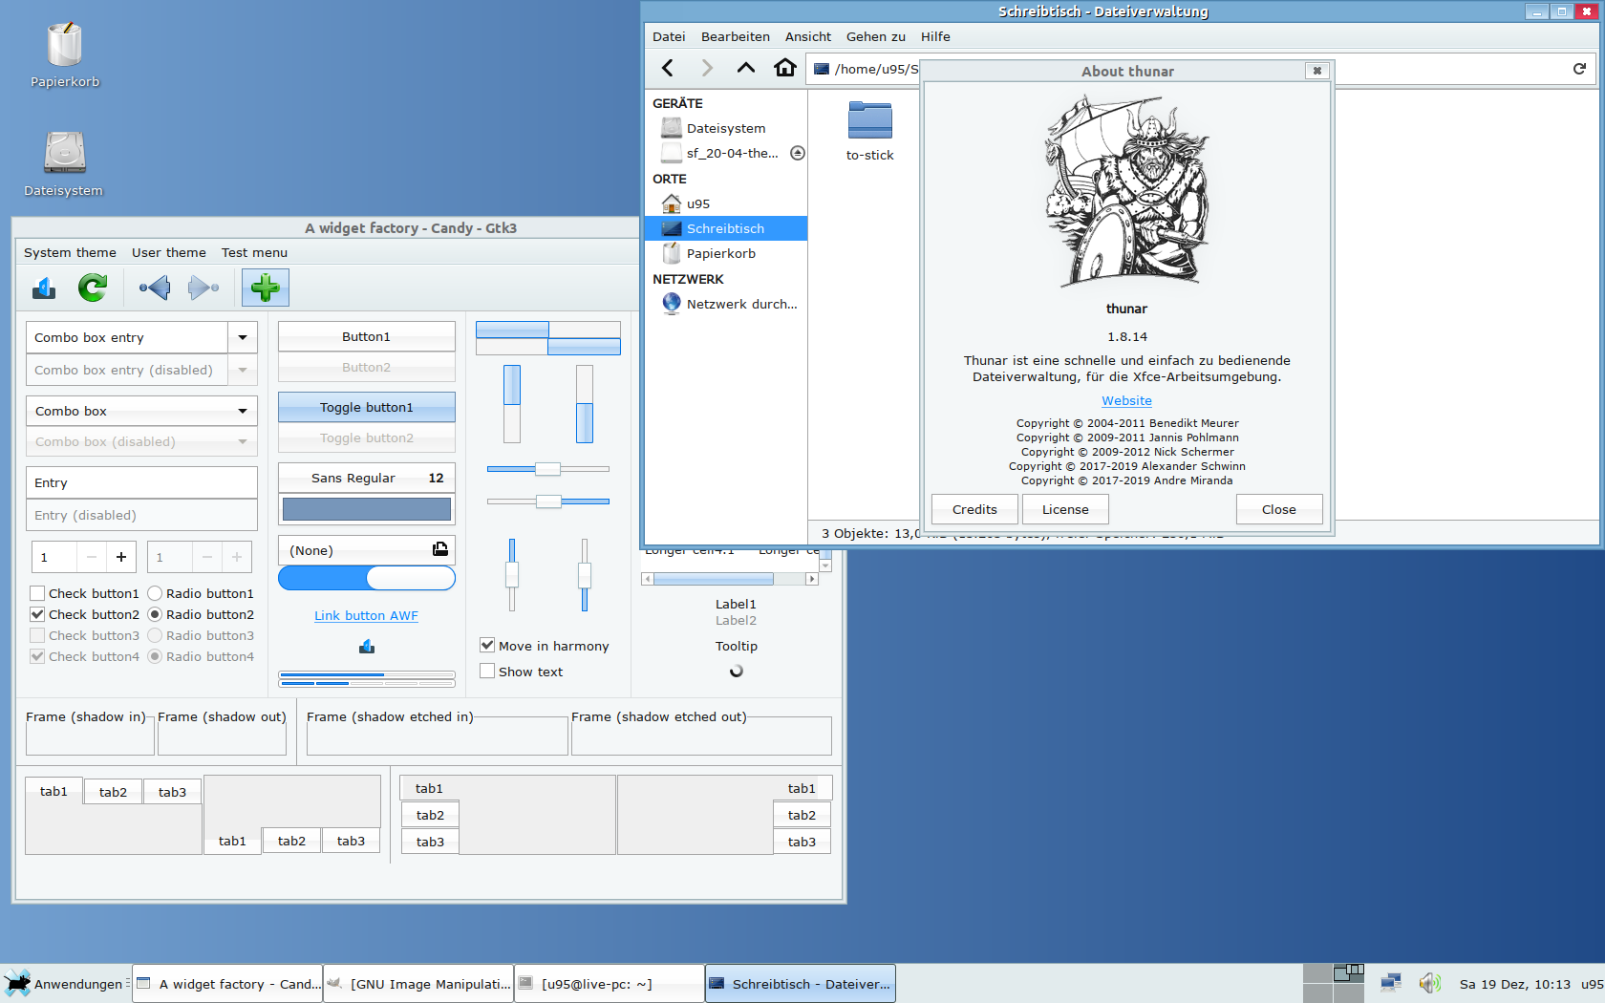The height and width of the screenshot is (1003, 1605).
Task: Click into the Entry text field
Action: pos(141,482)
